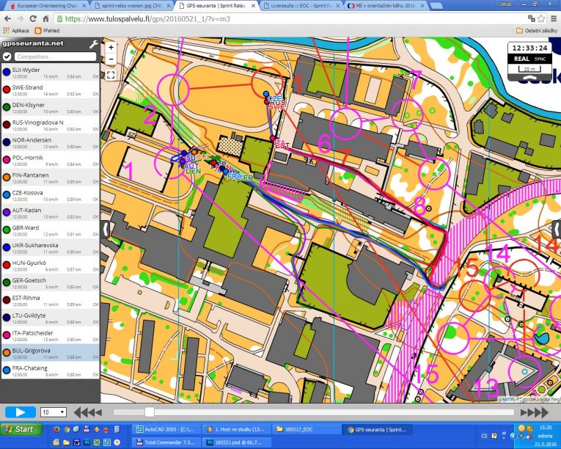
Task: Select the GPS-seuranta Sprint Relay tab
Action: (216, 6)
